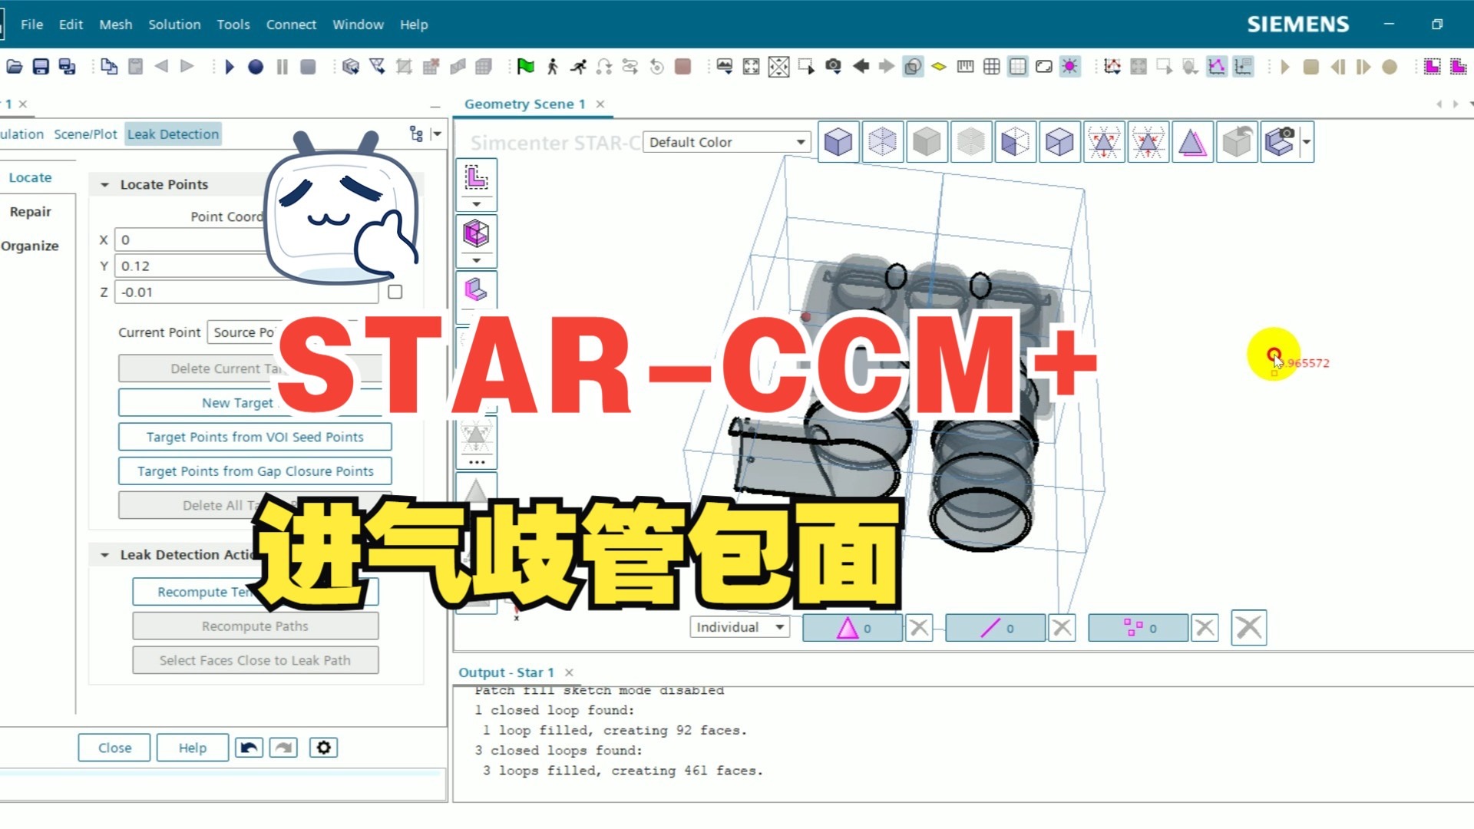Toggle the highlighted grid mesh display button
This screenshot has width=1474, height=829.
1017,67
